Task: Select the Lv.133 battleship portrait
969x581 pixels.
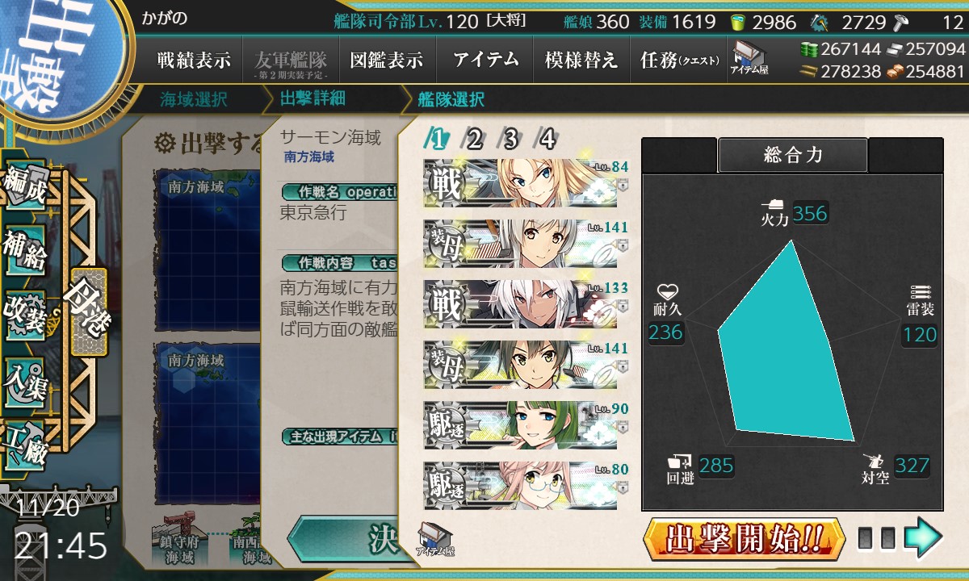Action: point(520,304)
